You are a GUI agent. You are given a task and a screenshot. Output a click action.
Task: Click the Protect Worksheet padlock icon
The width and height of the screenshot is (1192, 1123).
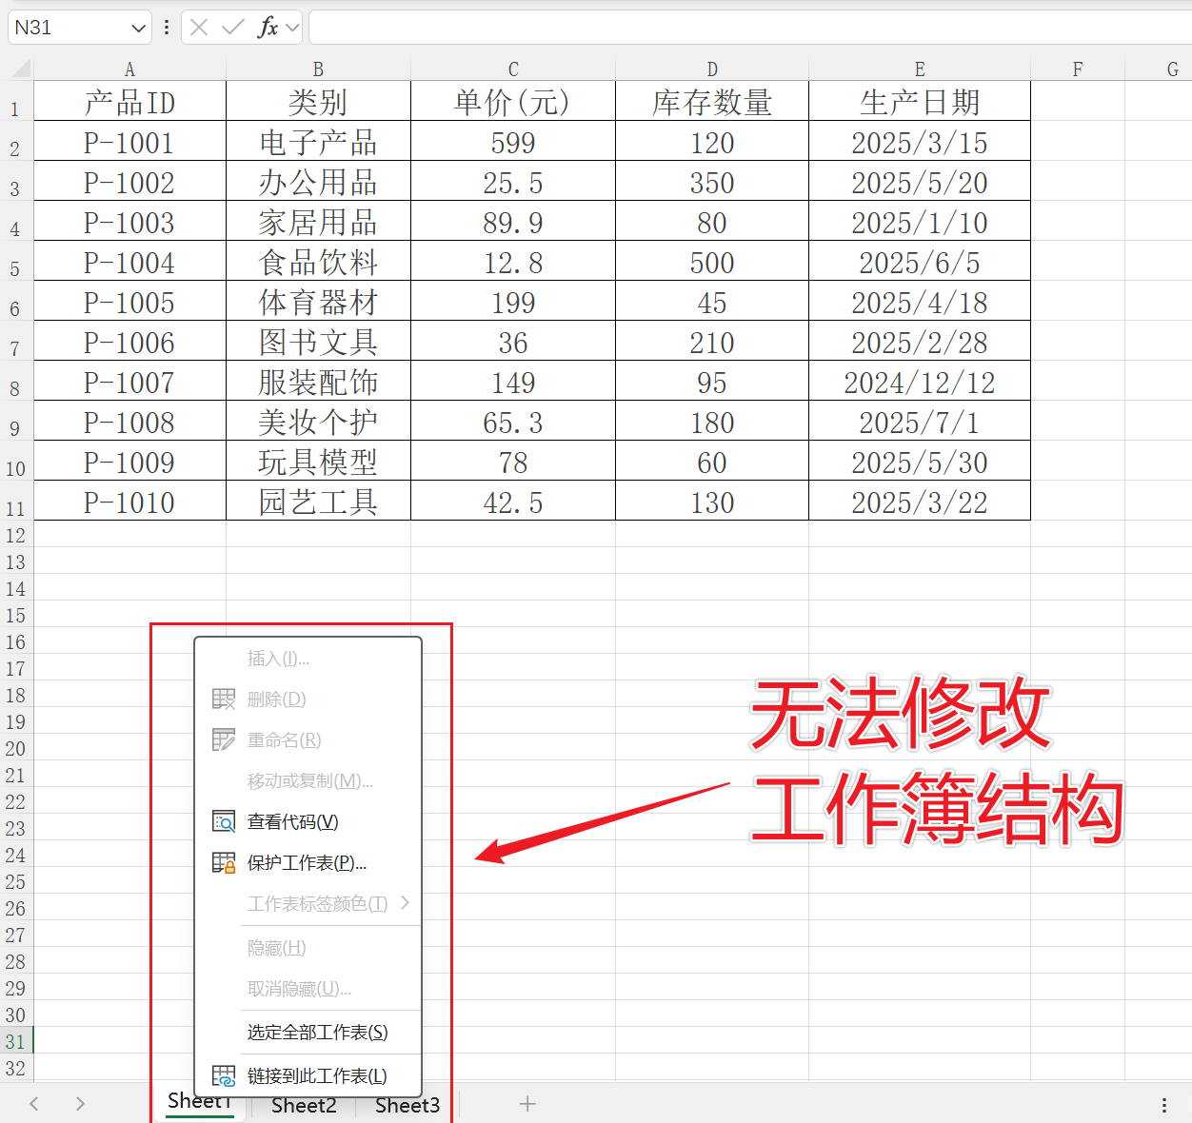pyautogui.click(x=224, y=862)
